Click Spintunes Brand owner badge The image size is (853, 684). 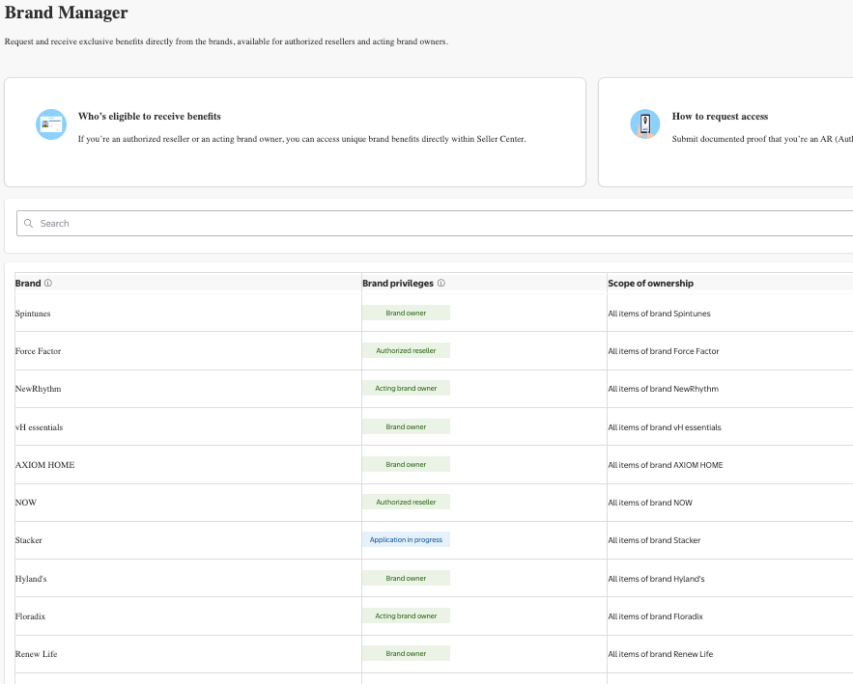point(406,313)
